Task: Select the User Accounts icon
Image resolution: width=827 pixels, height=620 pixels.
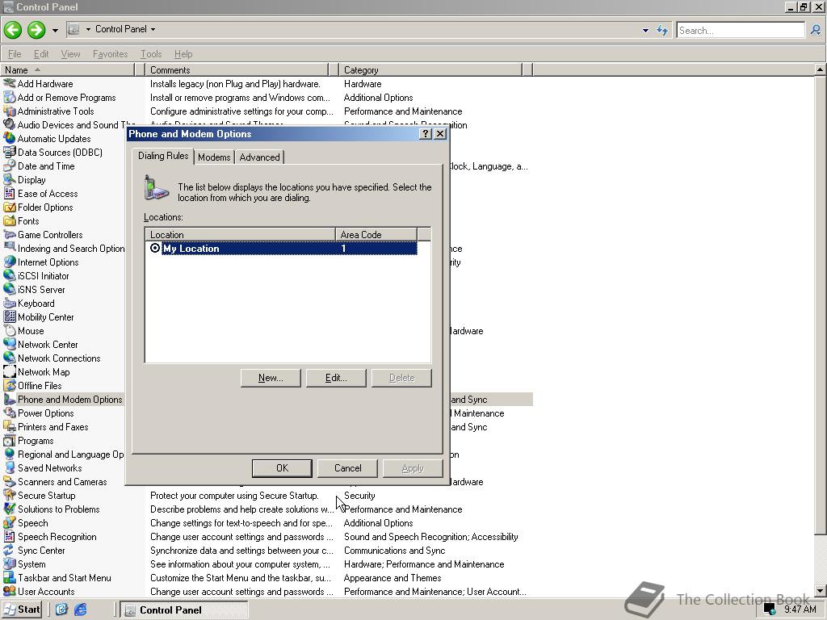Action: [10, 591]
